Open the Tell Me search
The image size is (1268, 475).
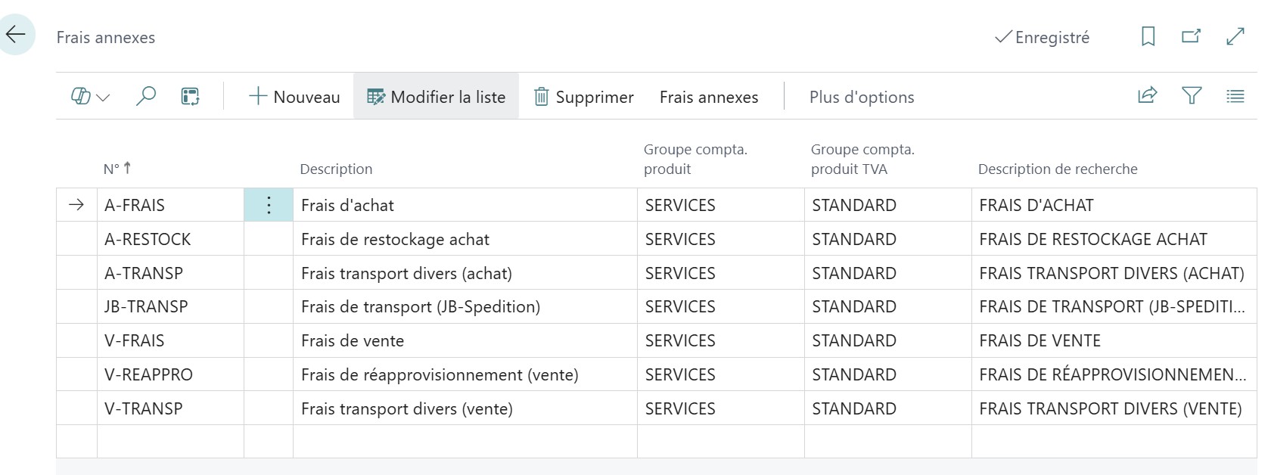146,97
